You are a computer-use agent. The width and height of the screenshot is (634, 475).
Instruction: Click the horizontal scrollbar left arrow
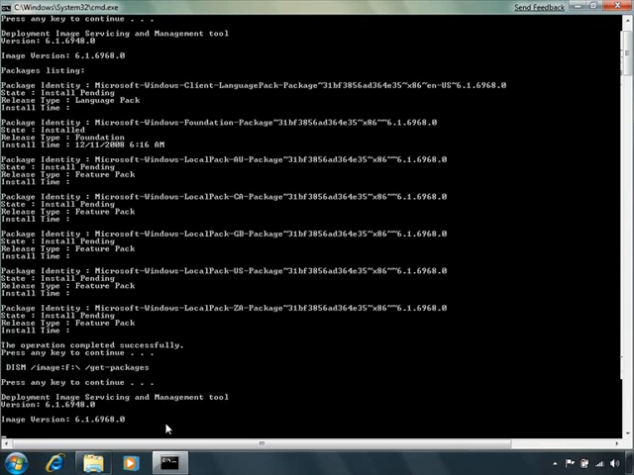(x=6, y=443)
